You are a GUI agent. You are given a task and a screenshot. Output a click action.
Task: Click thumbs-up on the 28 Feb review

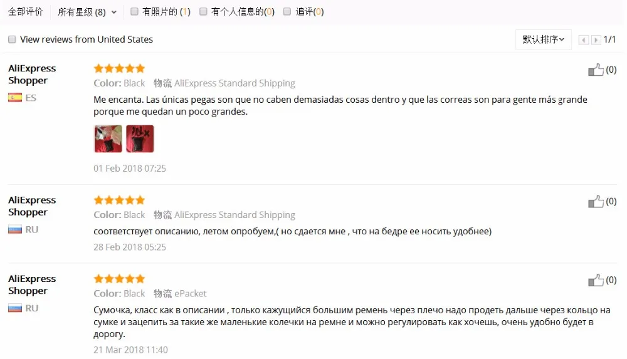(x=596, y=201)
